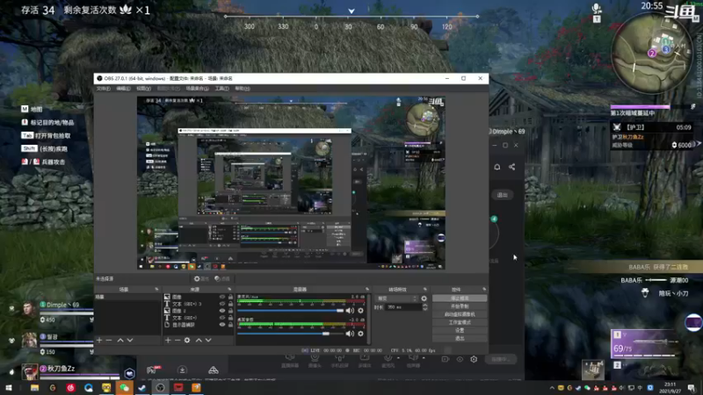Open the scene transition type dropdown
Image resolution: width=703 pixels, height=395 pixels.
tap(397, 298)
